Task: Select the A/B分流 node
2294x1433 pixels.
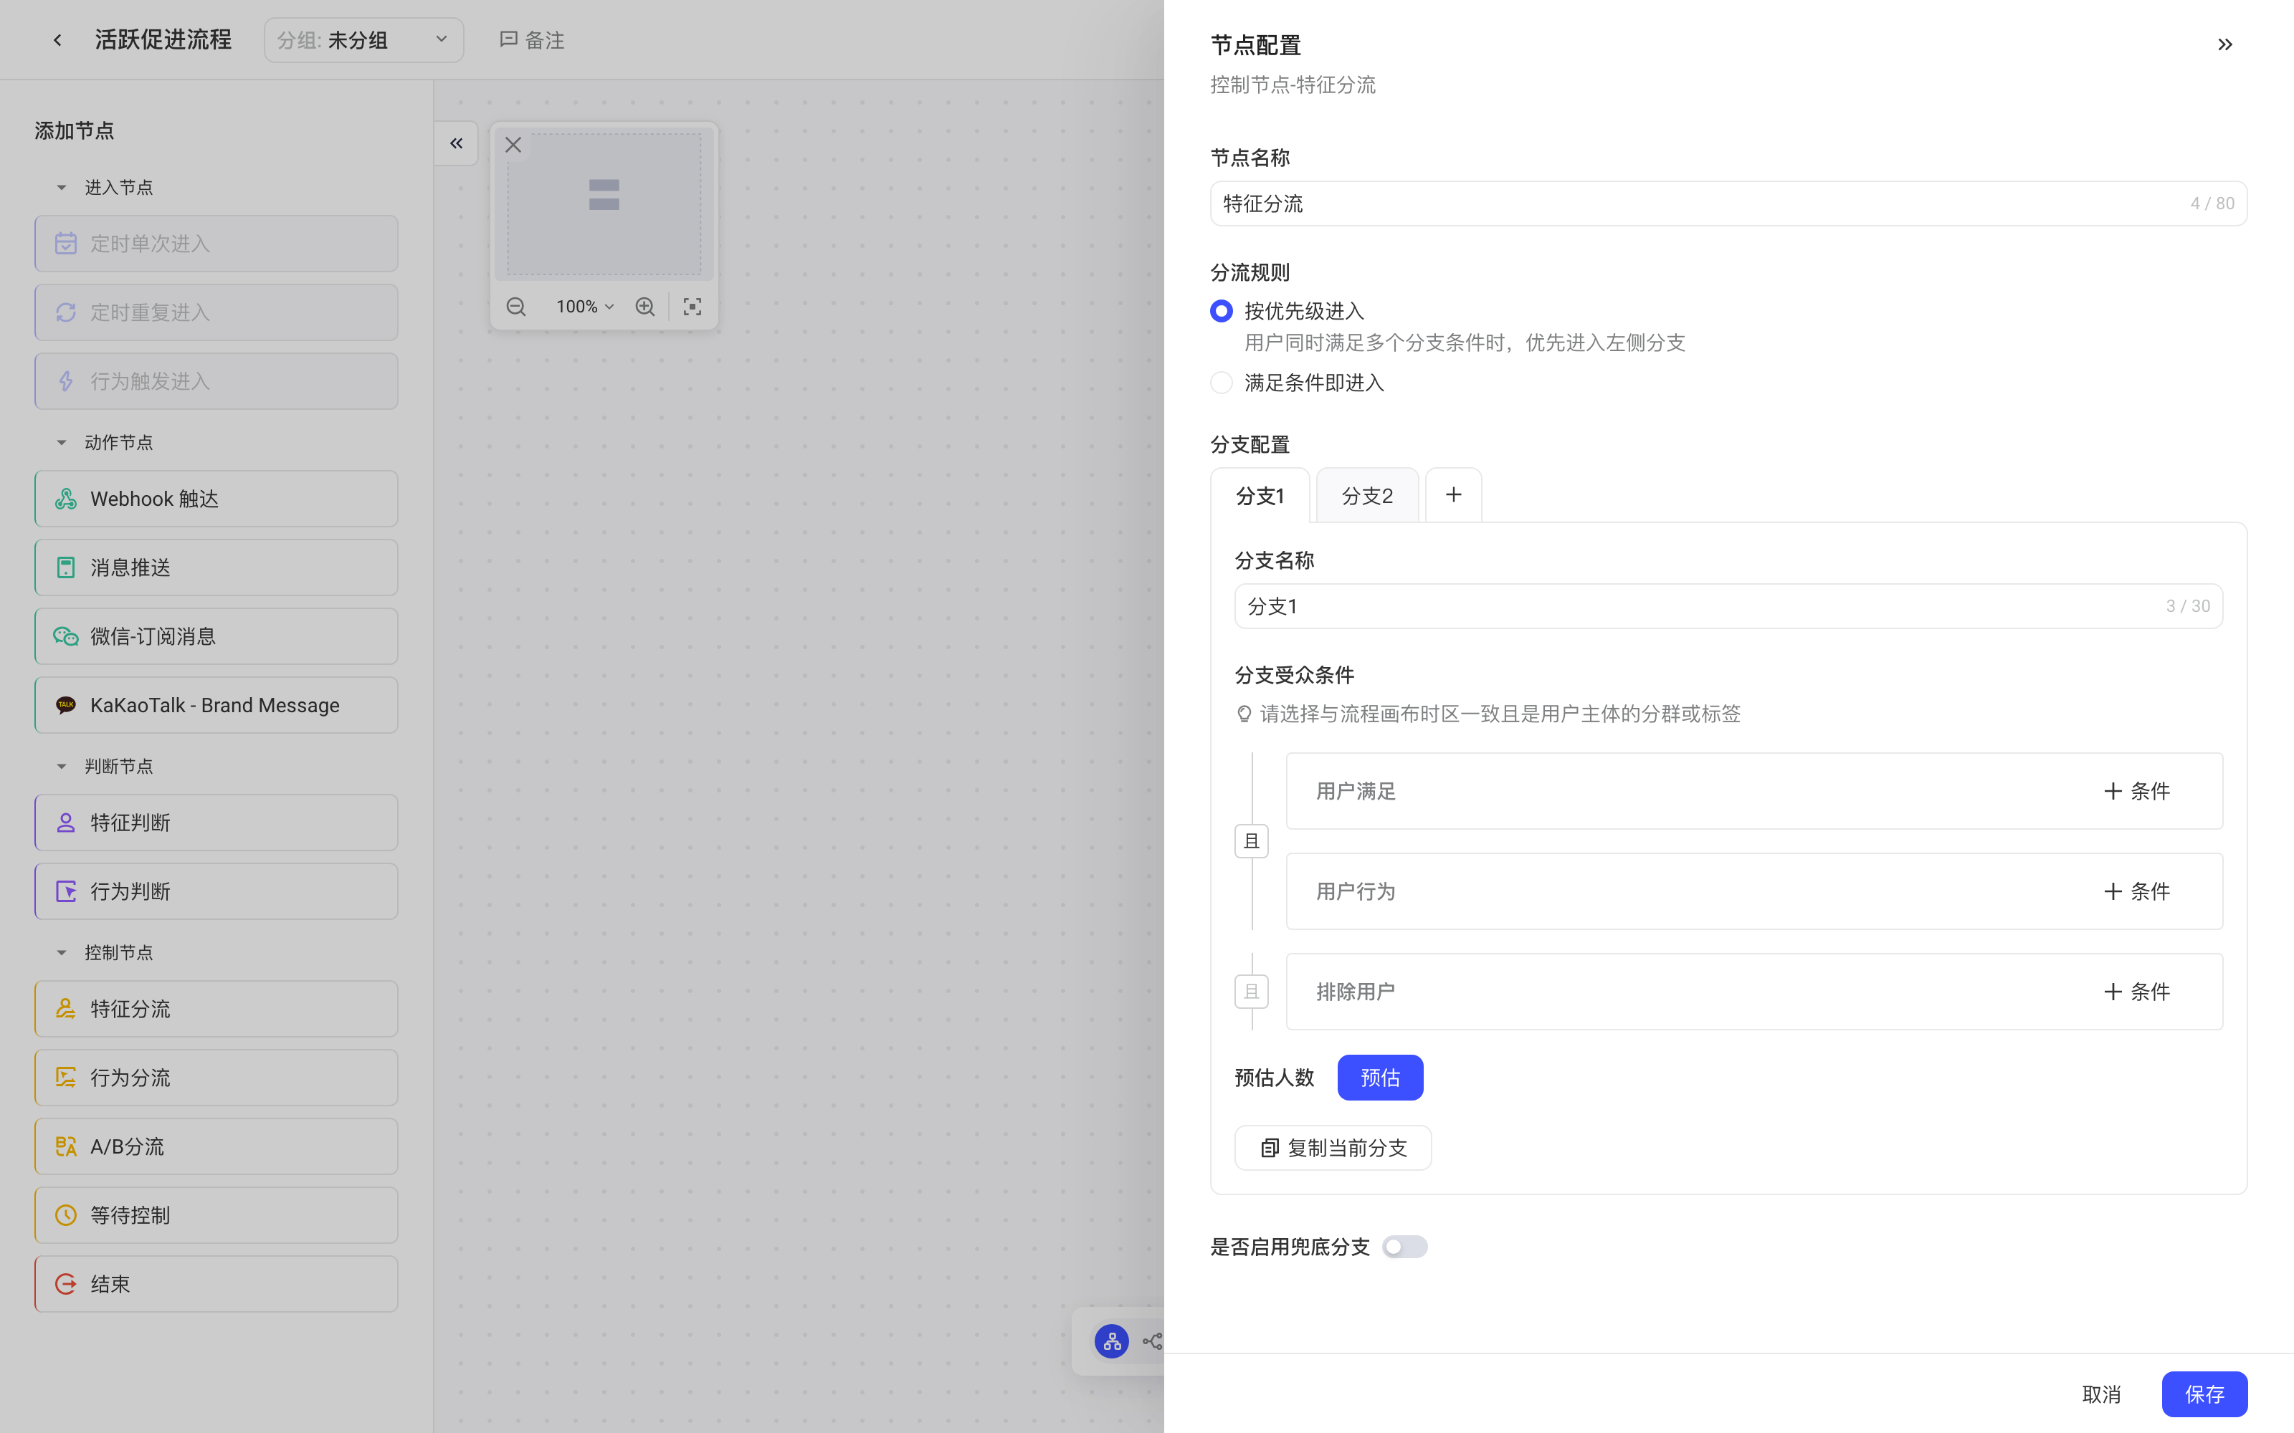Action: coord(216,1147)
